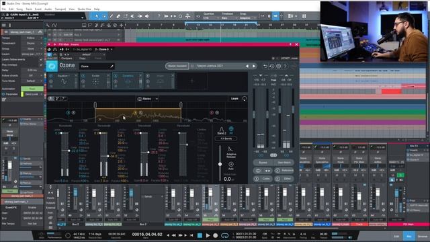Screen dimensions: 430x242
Task: Open Ozone help question mark icon
Action: [285, 66]
